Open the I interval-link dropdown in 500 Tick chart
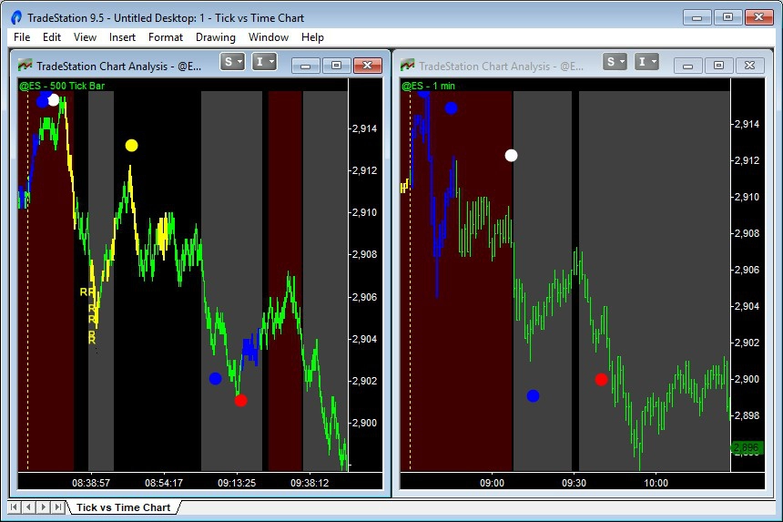 [264, 62]
